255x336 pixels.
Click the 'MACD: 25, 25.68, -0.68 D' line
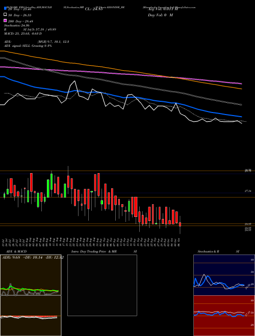click(x=23, y=34)
